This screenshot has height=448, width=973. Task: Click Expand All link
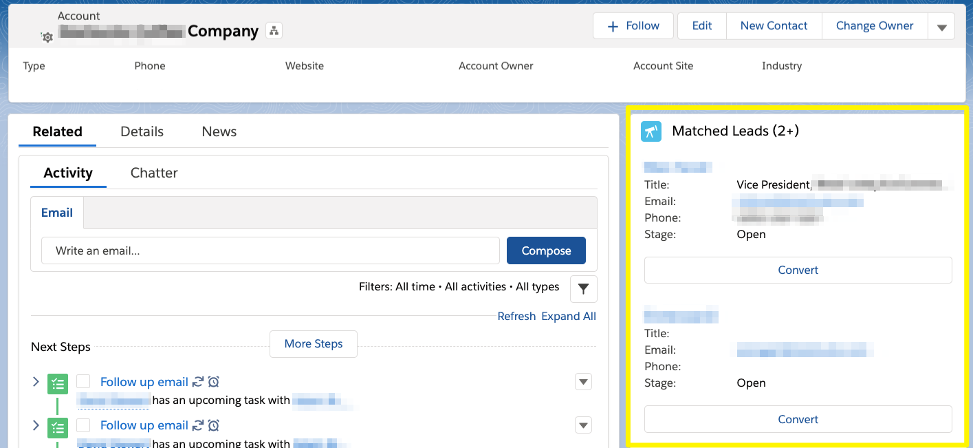pyautogui.click(x=569, y=316)
